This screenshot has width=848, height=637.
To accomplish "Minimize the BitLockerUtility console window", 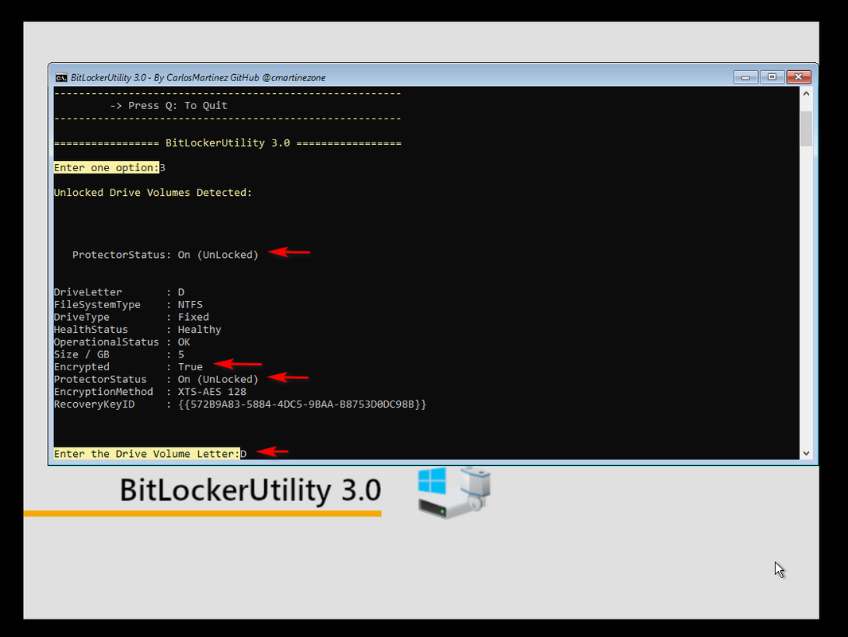I will tap(745, 77).
